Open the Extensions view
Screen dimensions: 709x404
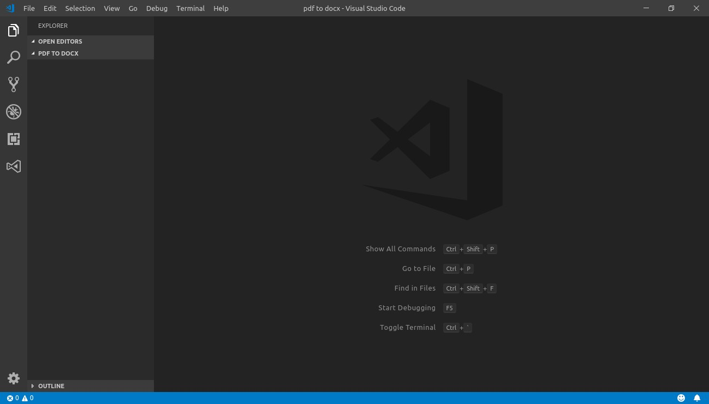tap(14, 139)
